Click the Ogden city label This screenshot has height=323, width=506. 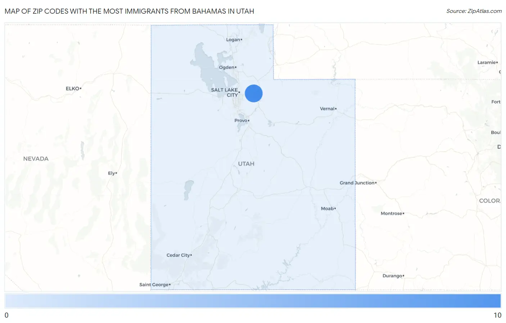point(227,67)
